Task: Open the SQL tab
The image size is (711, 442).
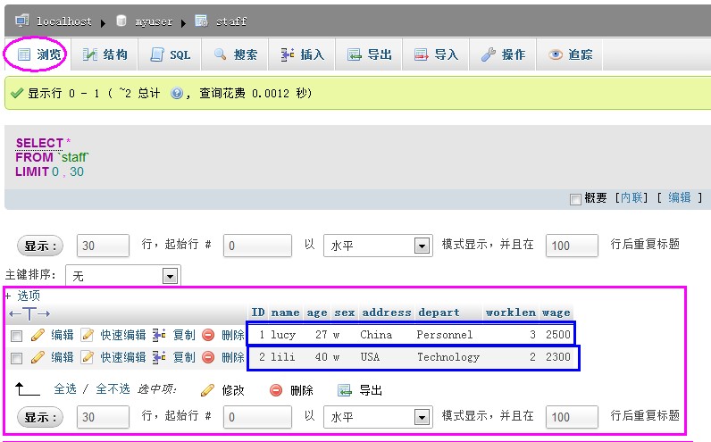Action: pyautogui.click(x=170, y=54)
